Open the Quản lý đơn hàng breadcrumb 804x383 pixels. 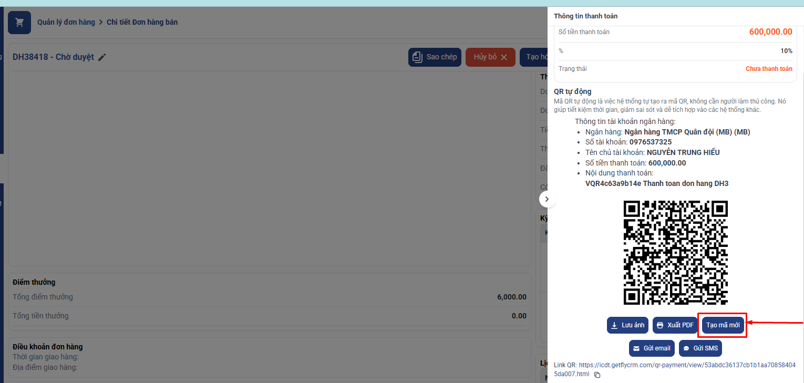[66, 22]
